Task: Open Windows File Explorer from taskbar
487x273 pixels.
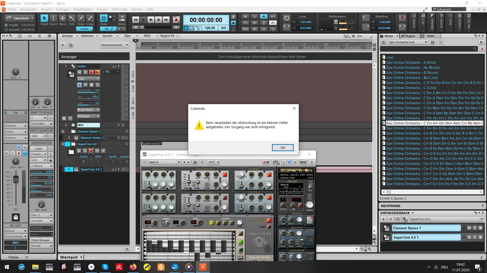Action: (x=35, y=267)
